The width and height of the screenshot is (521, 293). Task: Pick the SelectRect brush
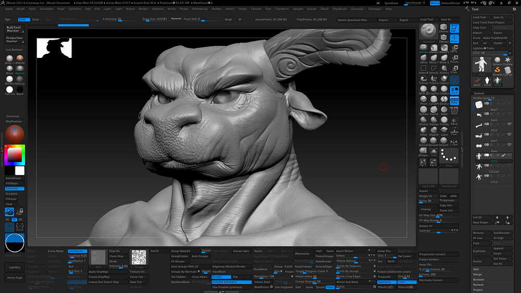point(423,69)
